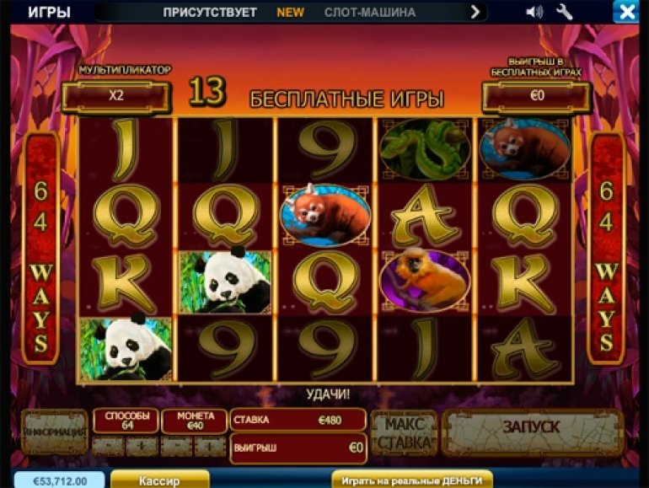This screenshot has height=488, width=649.
Task: Open settings with the wrench icon
Action: pos(564,12)
